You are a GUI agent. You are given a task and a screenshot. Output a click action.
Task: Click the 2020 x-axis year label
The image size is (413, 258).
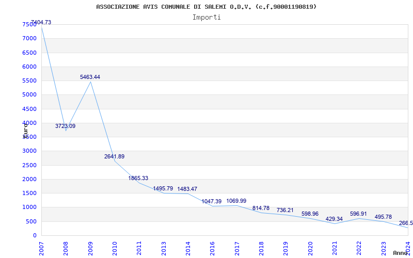(310, 248)
